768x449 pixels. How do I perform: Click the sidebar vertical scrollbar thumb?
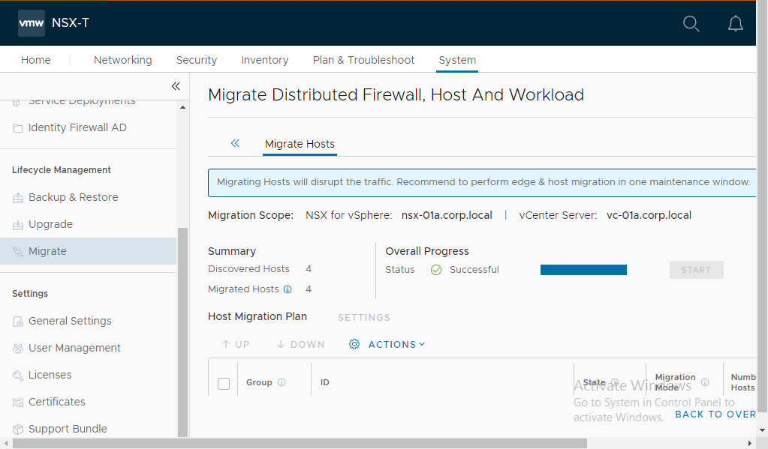point(182,332)
